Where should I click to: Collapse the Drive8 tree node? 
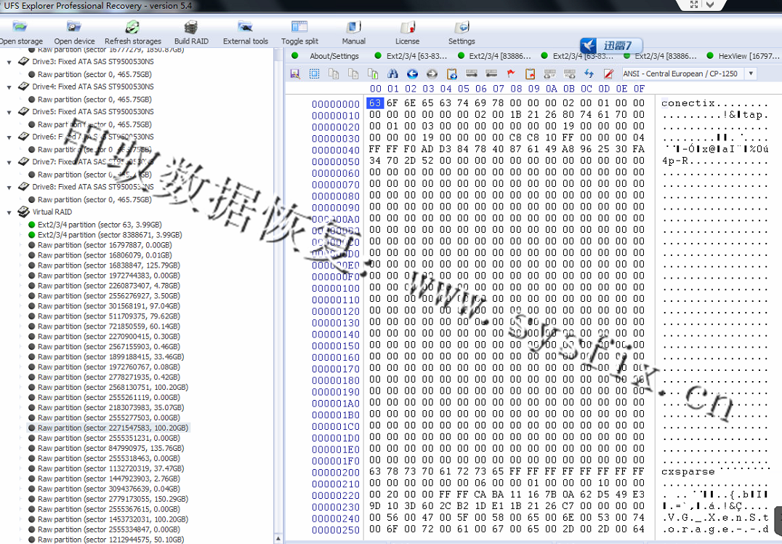pos(9,188)
